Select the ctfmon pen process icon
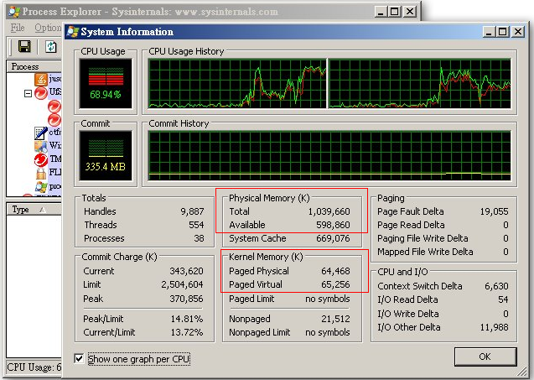Image resolution: width=534 pixels, height=380 pixels. 41,133
